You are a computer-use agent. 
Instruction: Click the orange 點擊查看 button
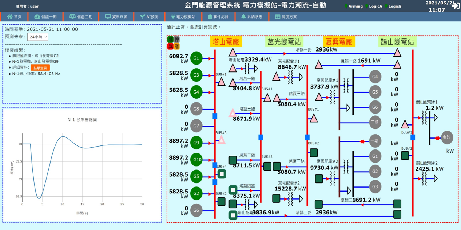[40, 68]
